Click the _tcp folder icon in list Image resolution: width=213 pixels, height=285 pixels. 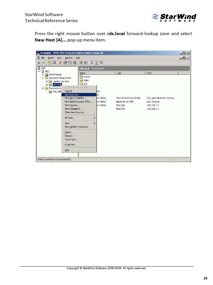pyautogui.click(x=81, y=83)
